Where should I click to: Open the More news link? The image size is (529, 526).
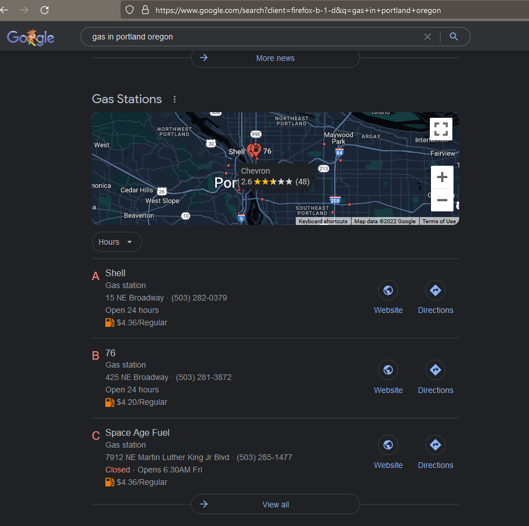coord(275,58)
